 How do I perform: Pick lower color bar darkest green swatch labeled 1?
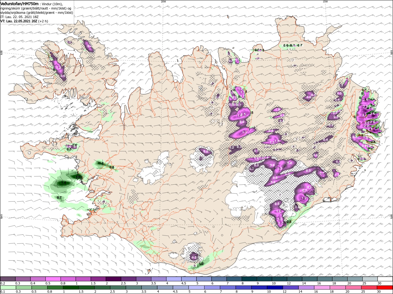click(x=71, y=288)
